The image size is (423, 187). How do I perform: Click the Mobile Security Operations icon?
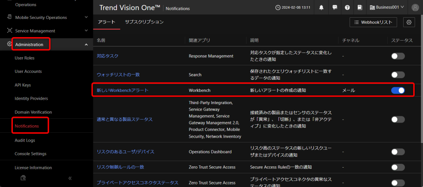pyautogui.click(x=9, y=17)
